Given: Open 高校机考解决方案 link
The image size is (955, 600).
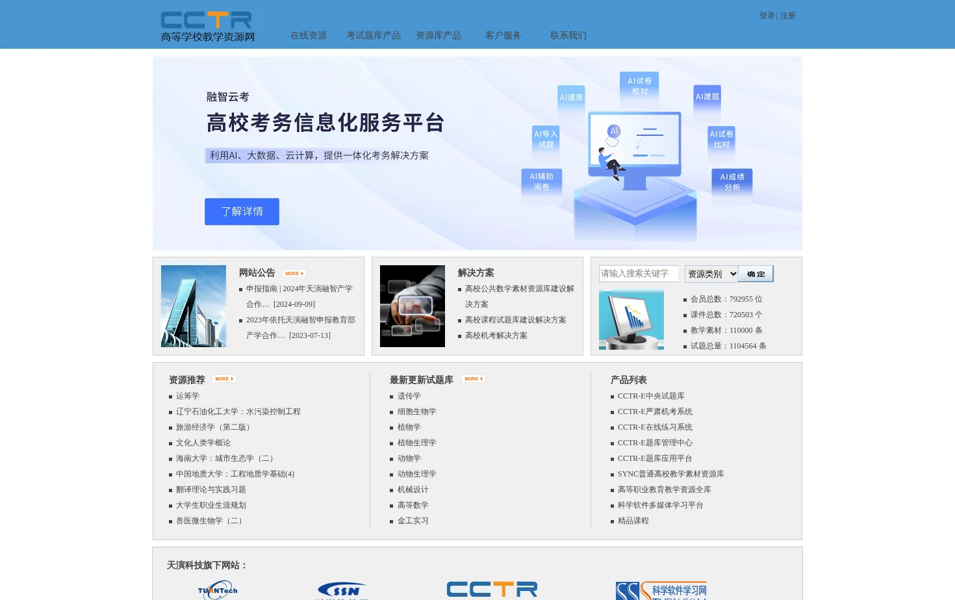Looking at the screenshot, I should tap(496, 335).
